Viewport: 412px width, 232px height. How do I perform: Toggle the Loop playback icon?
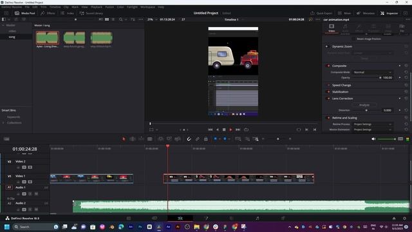[x=246, y=130]
